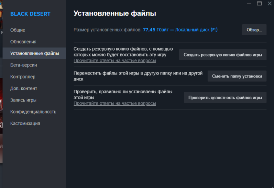Click Сменить папку установки button

237,76
